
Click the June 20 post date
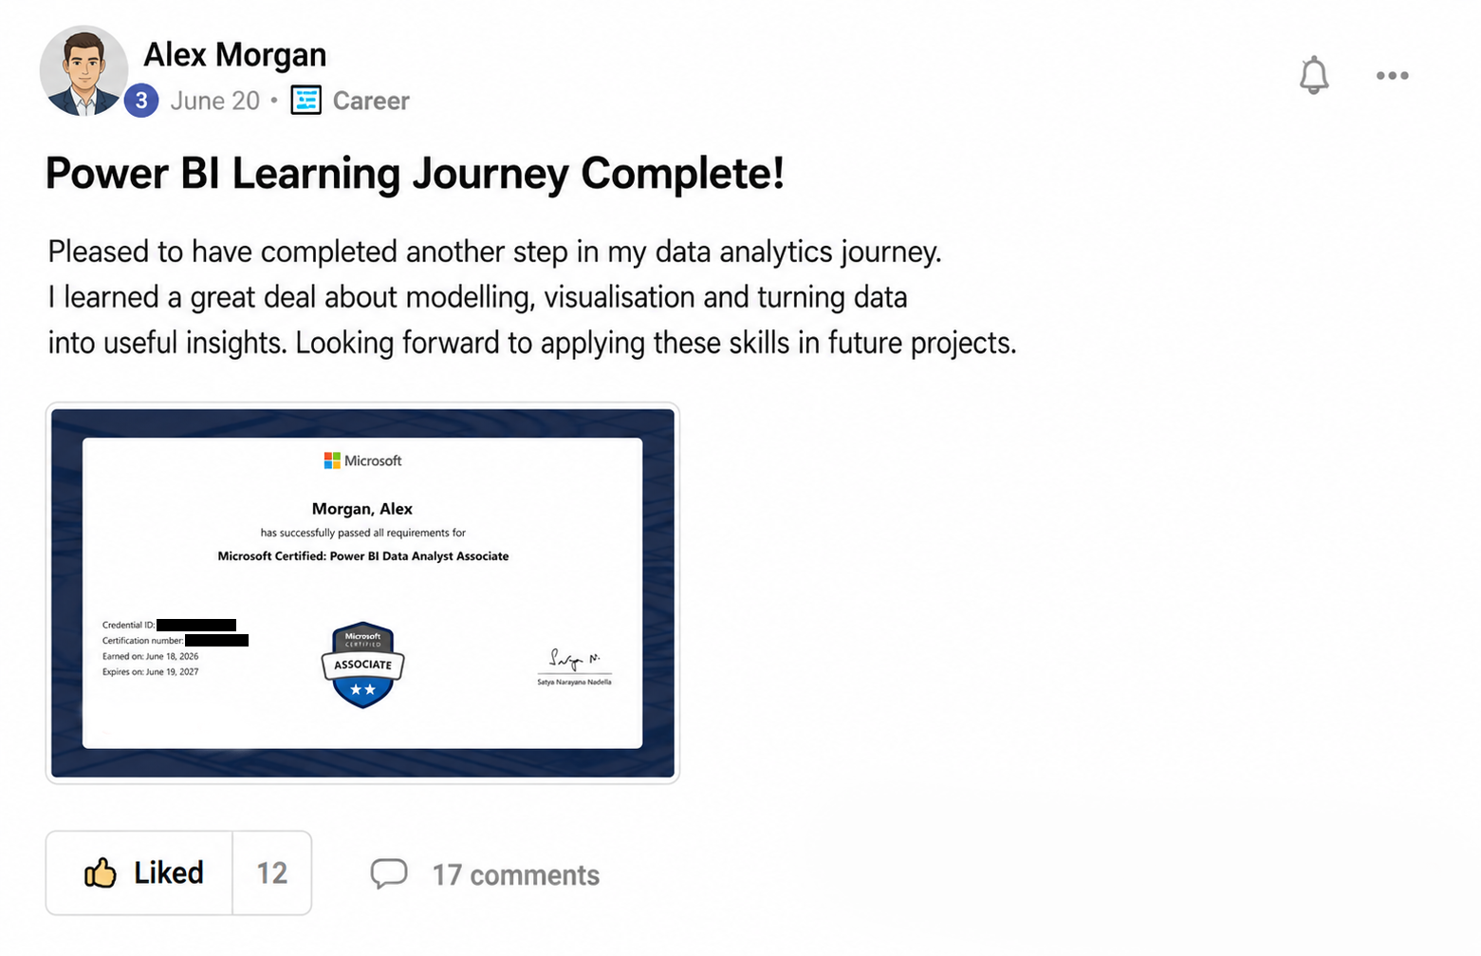coord(214,101)
